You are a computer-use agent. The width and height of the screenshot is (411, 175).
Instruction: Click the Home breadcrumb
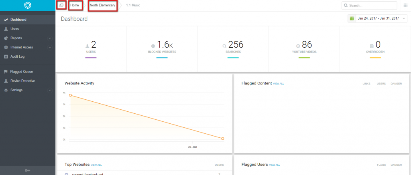pyautogui.click(x=75, y=5)
